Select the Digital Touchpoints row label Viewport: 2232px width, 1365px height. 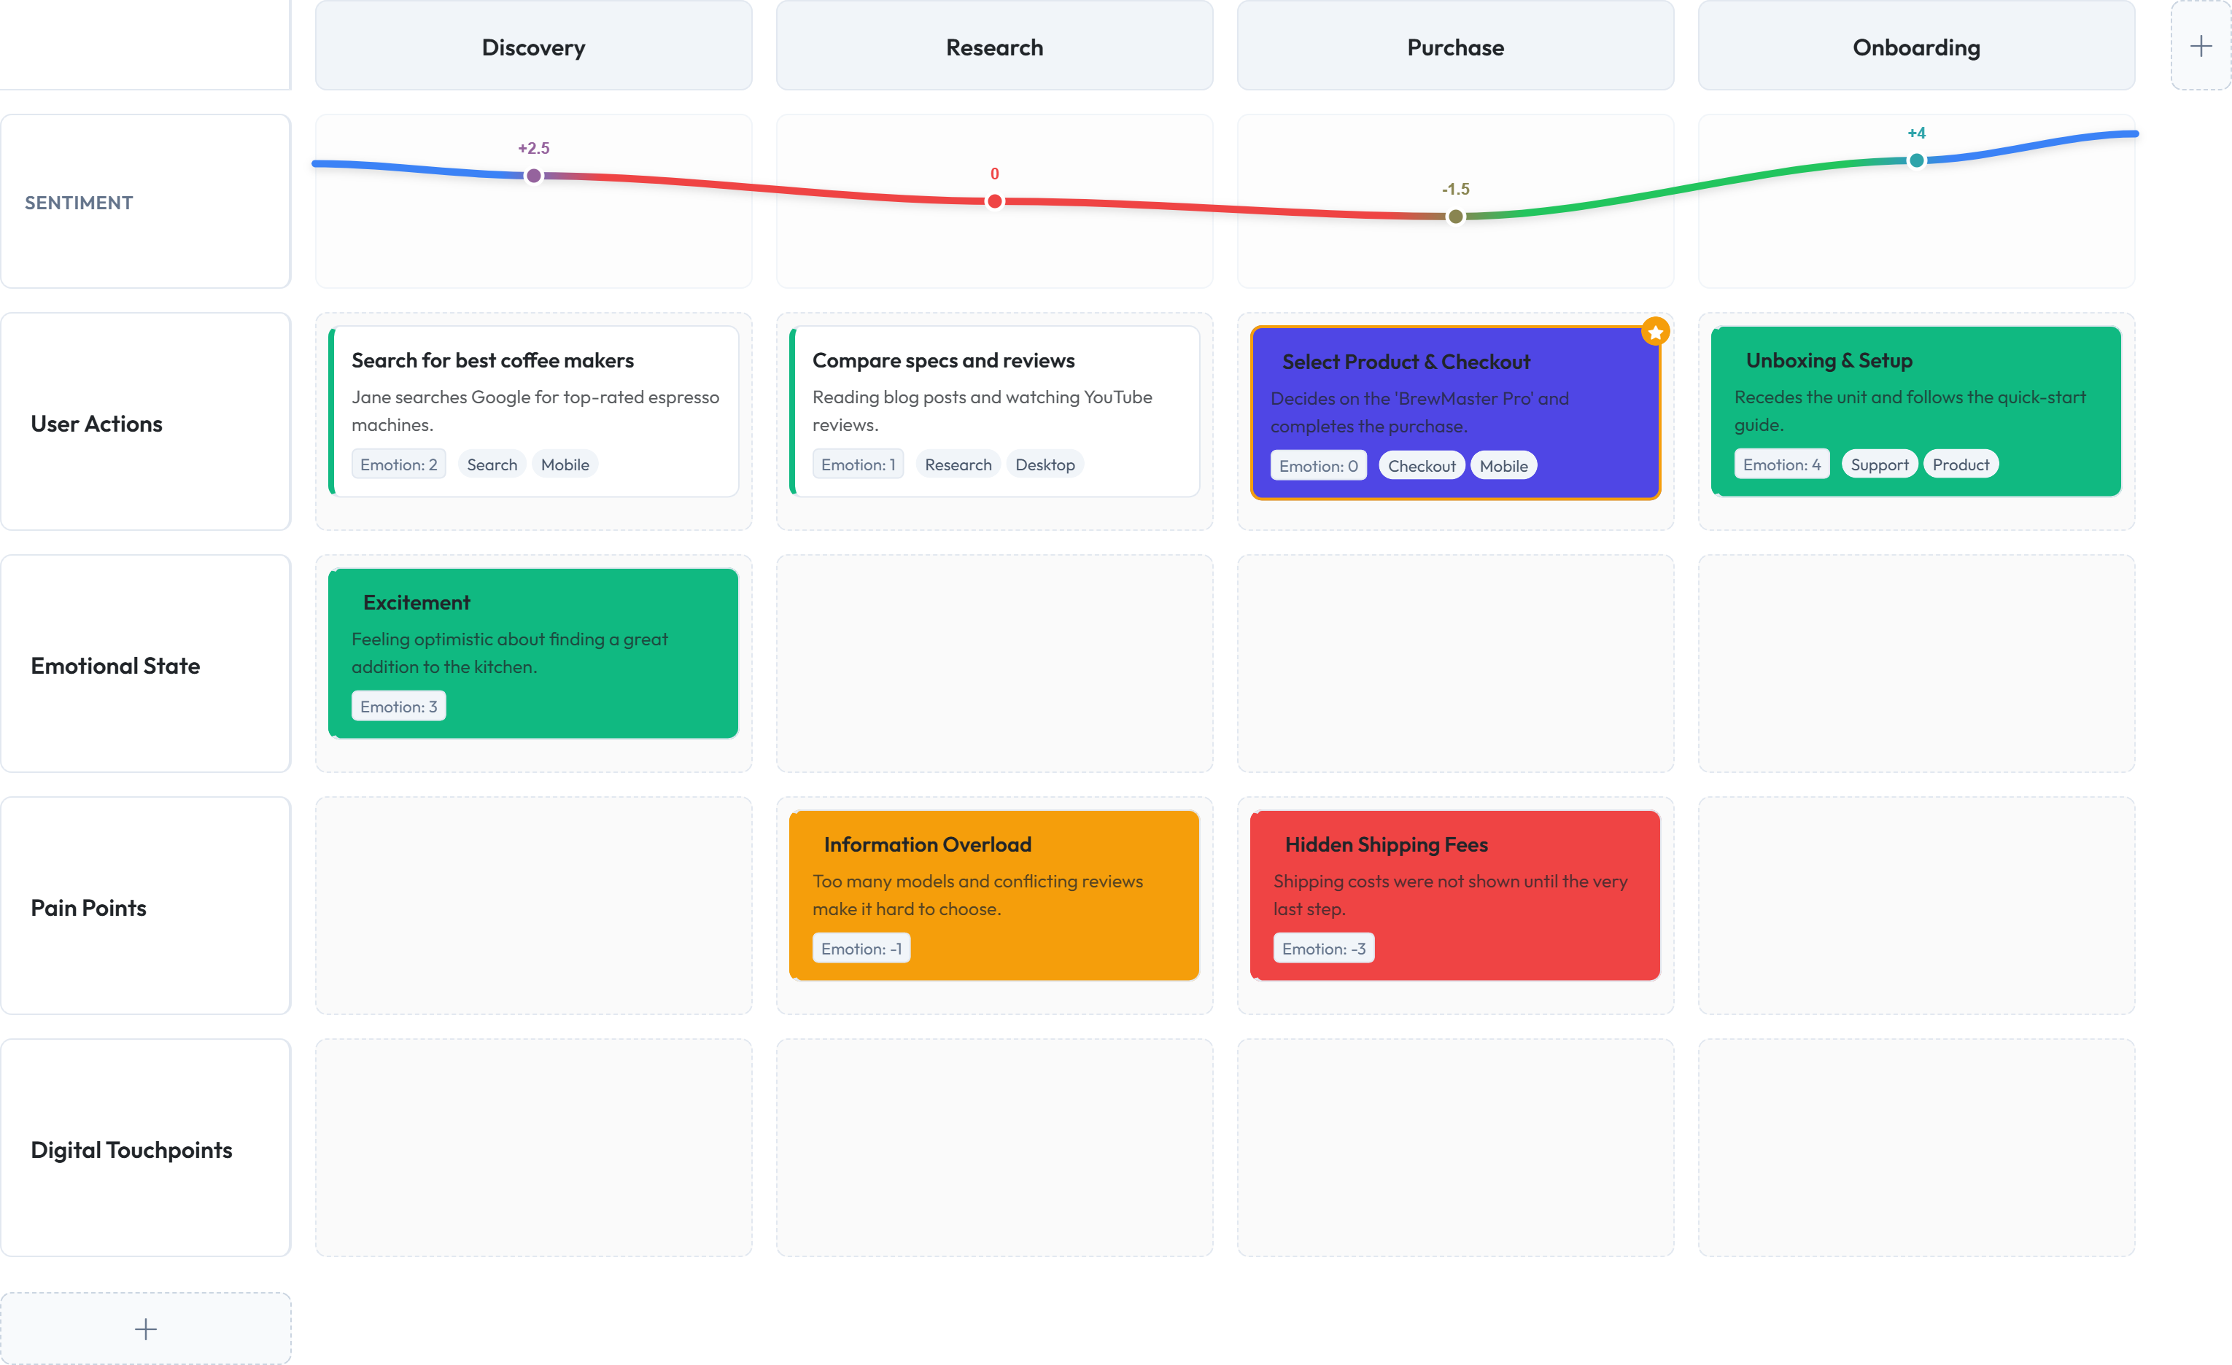point(131,1149)
